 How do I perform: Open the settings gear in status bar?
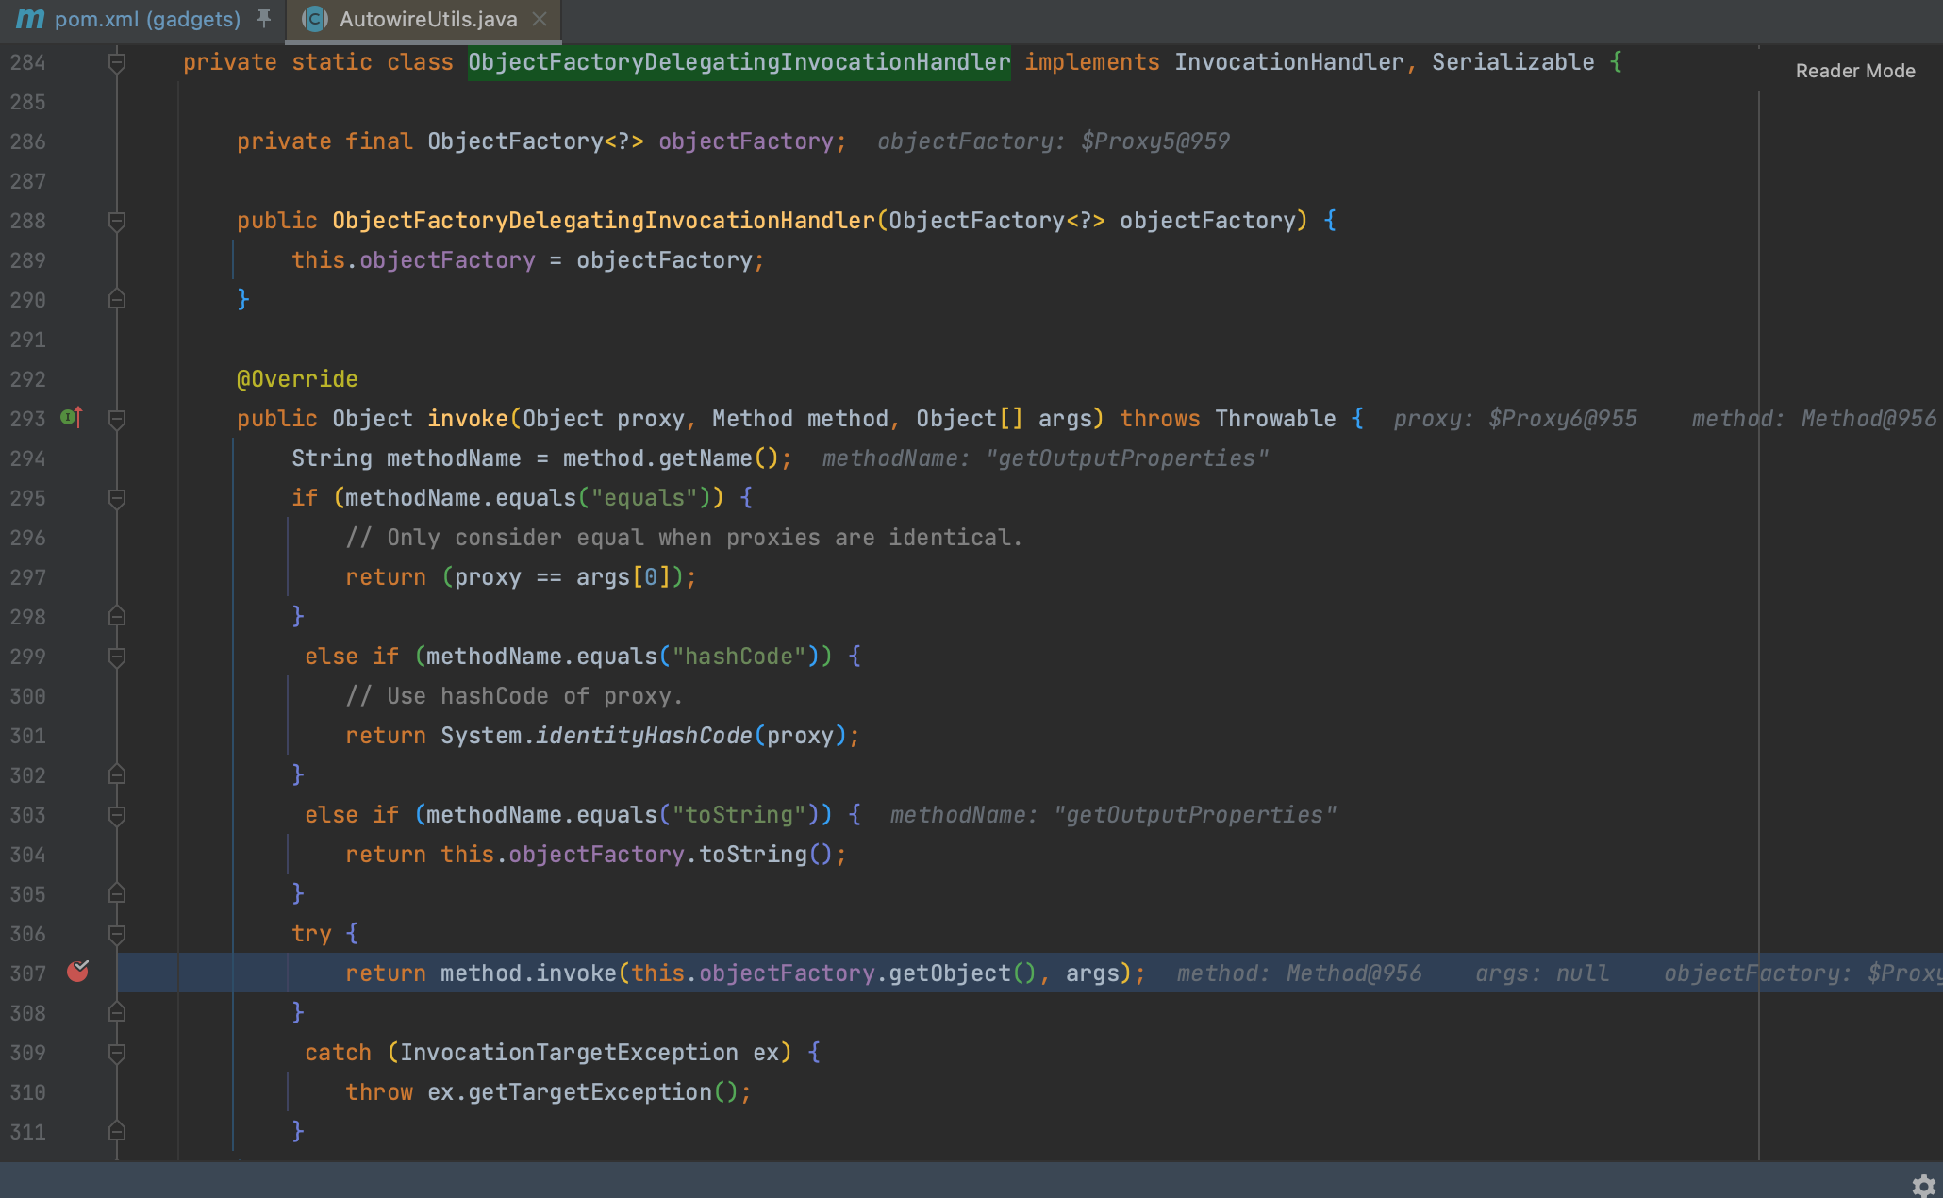click(1924, 1186)
